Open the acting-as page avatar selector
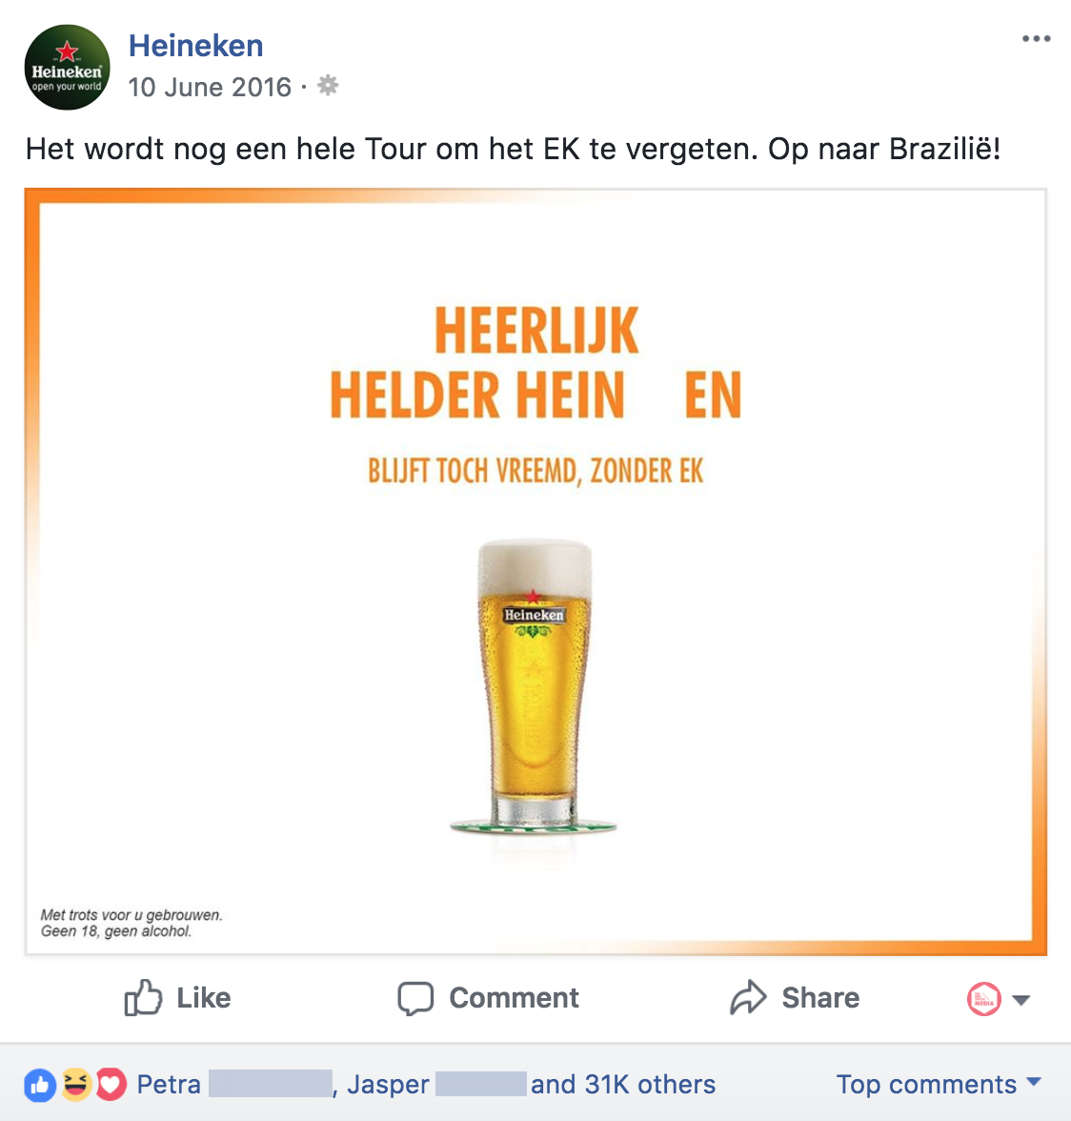Image resolution: width=1071 pixels, height=1121 pixels. click(984, 999)
